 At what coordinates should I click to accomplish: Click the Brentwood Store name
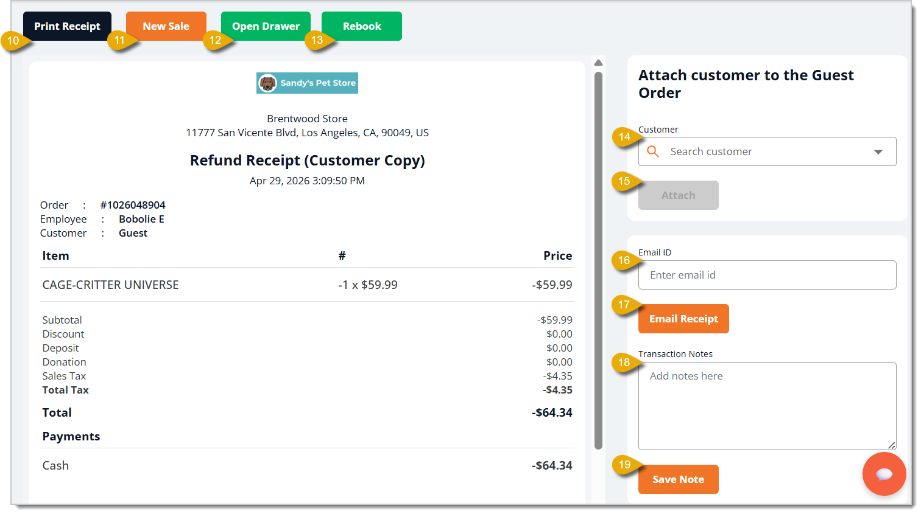coord(307,119)
